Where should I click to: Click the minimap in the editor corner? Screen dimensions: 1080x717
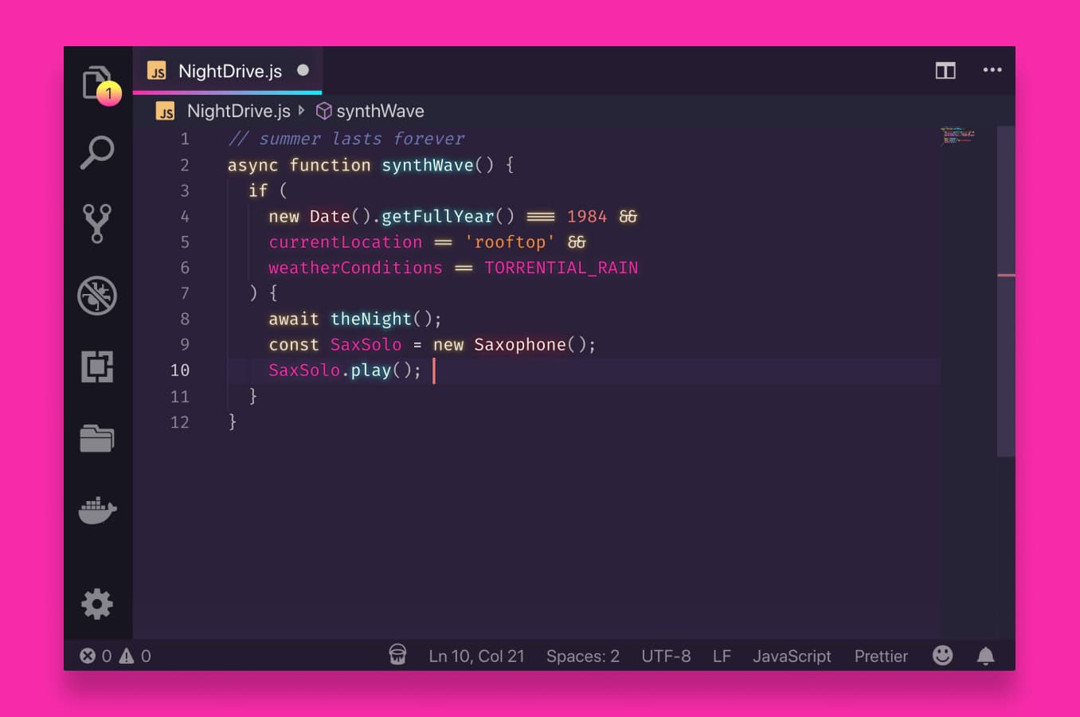[958, 137]
